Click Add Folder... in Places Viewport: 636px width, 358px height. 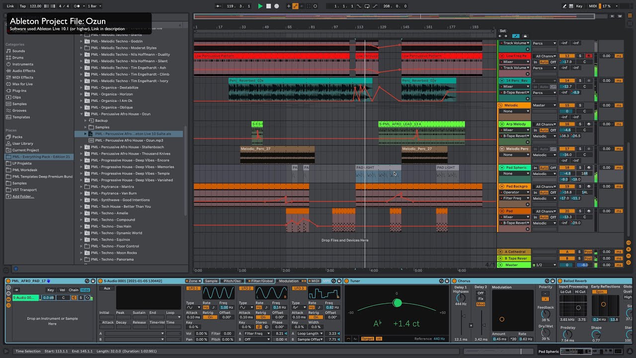tap(23, 196)
